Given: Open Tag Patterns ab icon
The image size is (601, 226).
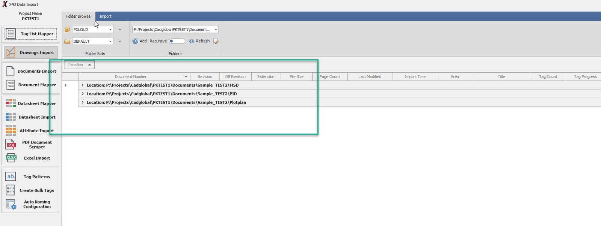Looking at the screenshot, I should 11,177.
